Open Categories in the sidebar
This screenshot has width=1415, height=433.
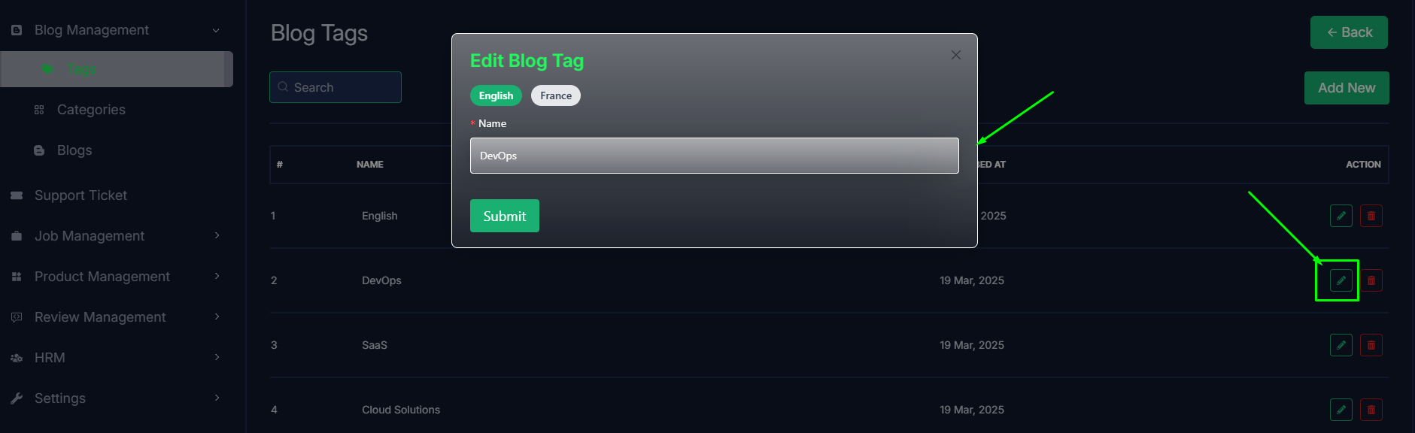[91, 110]
